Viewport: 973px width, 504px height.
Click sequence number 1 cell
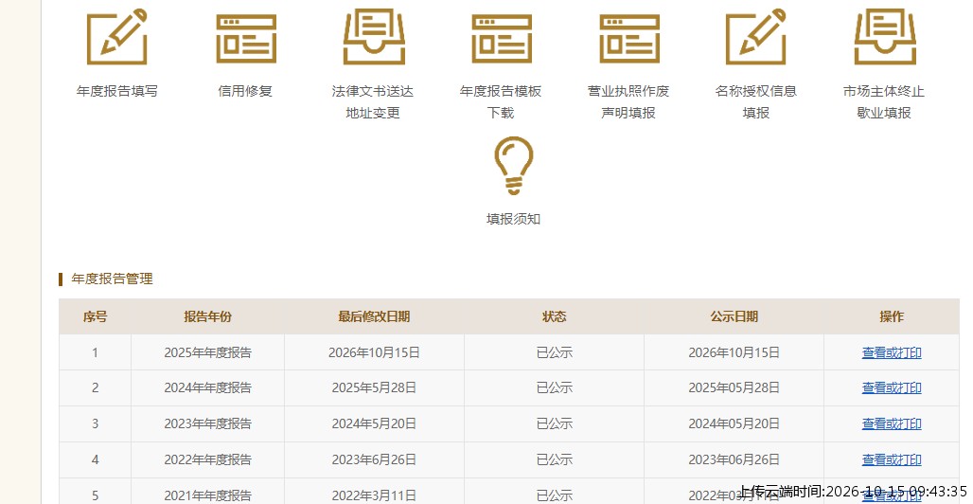tap(95, 353)
